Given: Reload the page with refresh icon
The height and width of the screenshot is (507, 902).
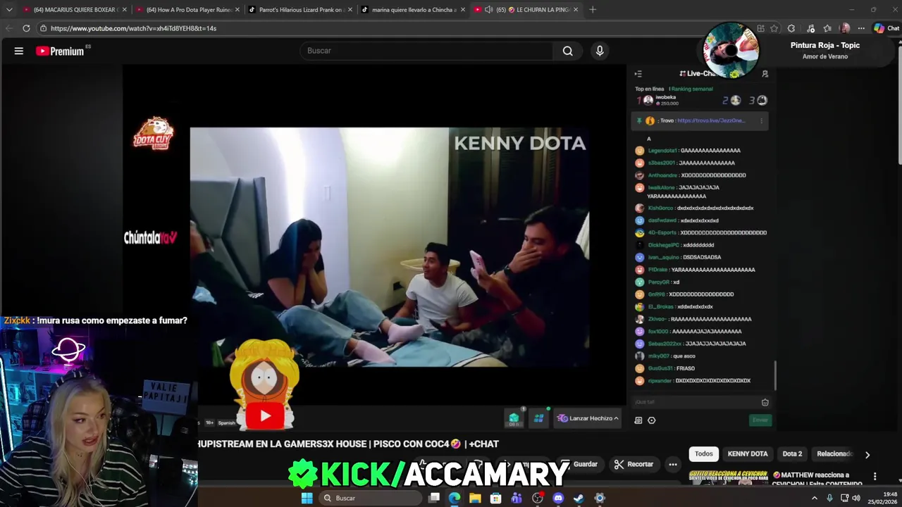Looking at the screenshot, I should click(x=26, y=28).
